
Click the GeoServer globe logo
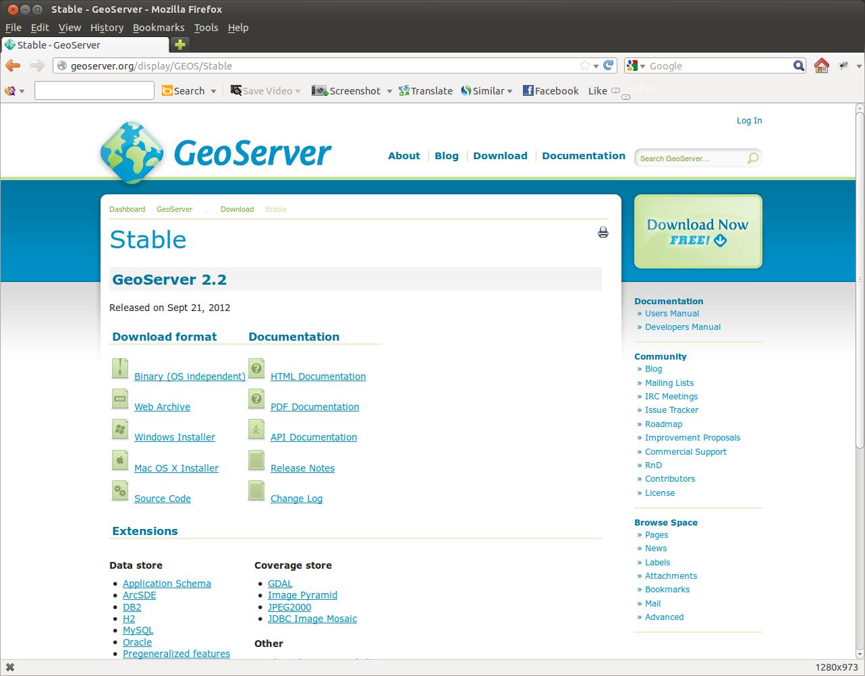pos(132,152)
